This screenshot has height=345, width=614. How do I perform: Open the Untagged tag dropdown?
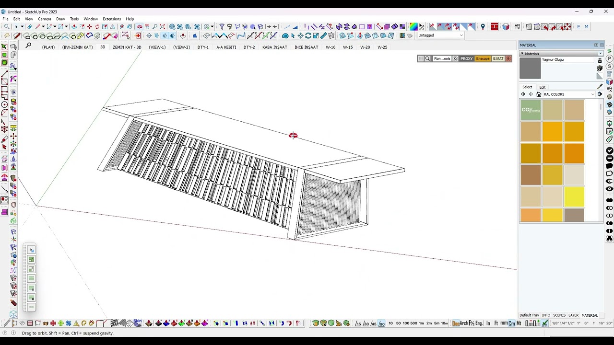[x=440, y=35]
